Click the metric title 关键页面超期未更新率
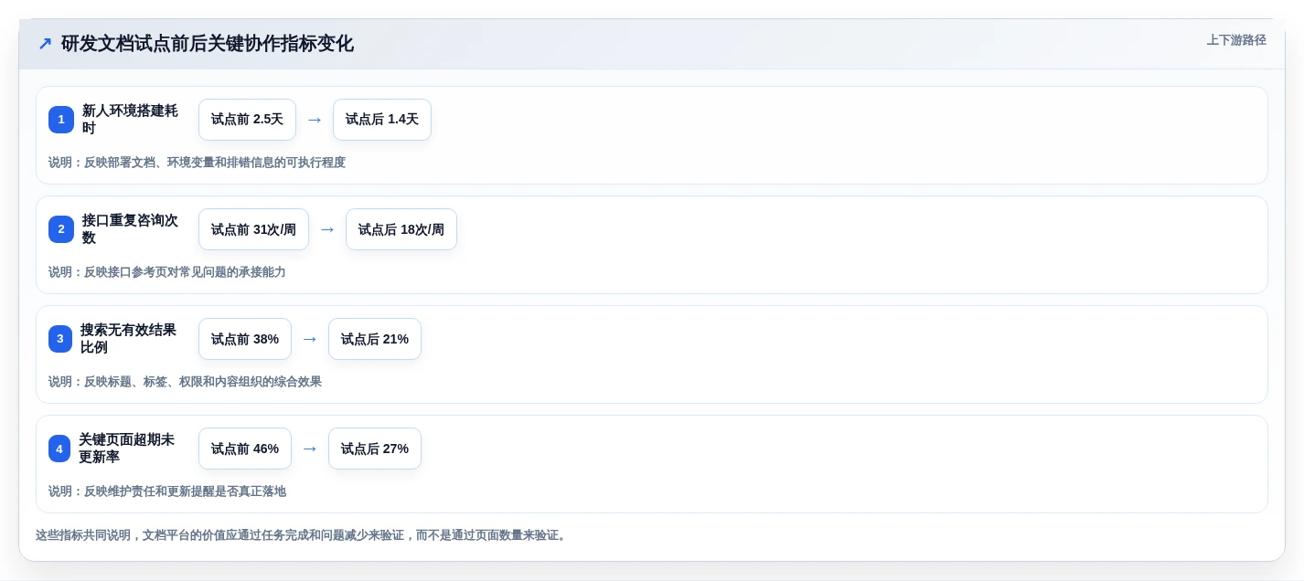 (126, 449)
